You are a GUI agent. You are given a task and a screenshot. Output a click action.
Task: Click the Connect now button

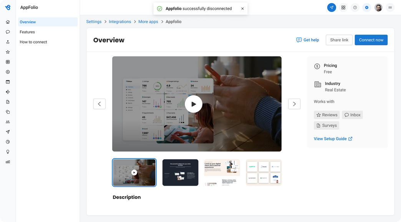(x=371, y=40)
